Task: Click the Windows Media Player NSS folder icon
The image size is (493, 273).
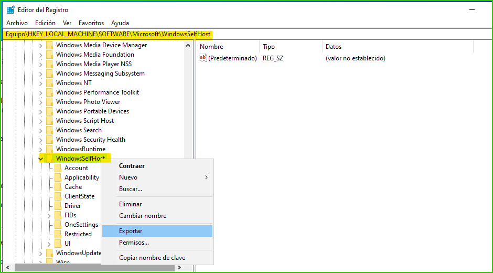Action: 50,64
